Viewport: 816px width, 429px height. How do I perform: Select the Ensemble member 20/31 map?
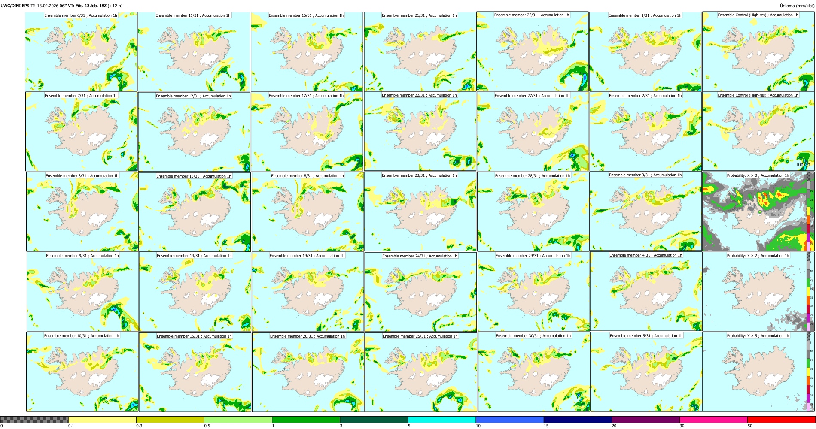tap(308, 372)
